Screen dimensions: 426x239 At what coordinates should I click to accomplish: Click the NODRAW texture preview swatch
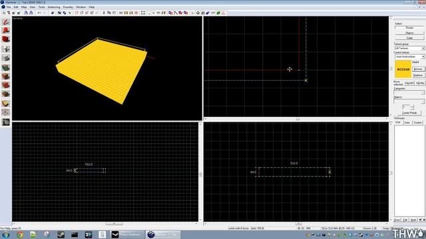tap(403, 69)
